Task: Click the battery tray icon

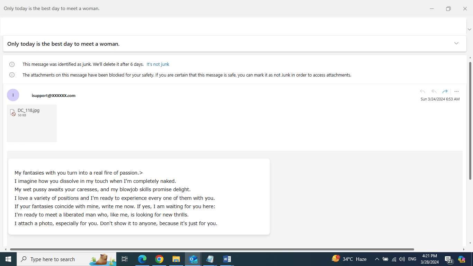Action: tap(385, 259)
